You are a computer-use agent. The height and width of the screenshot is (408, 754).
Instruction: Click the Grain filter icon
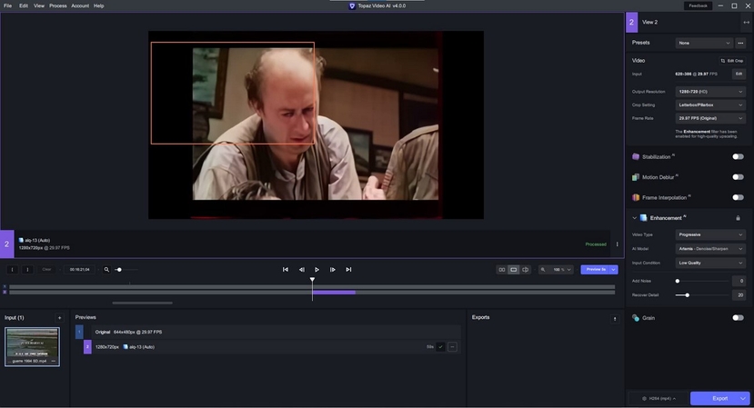click(636, 318)
